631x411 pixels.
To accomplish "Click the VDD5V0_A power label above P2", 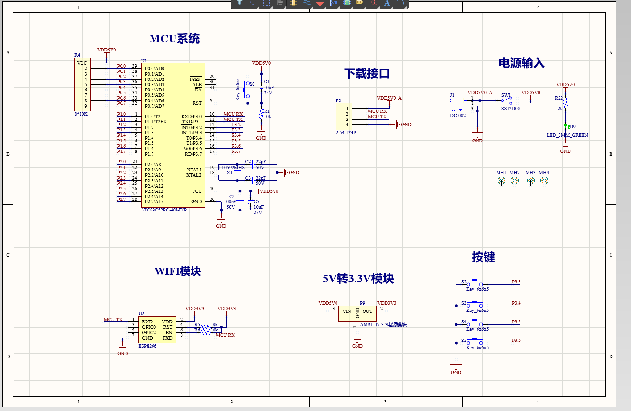I will click(389, 98).
